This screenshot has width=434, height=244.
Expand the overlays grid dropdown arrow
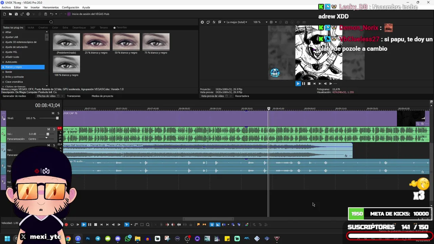click(x=276, y=22)
